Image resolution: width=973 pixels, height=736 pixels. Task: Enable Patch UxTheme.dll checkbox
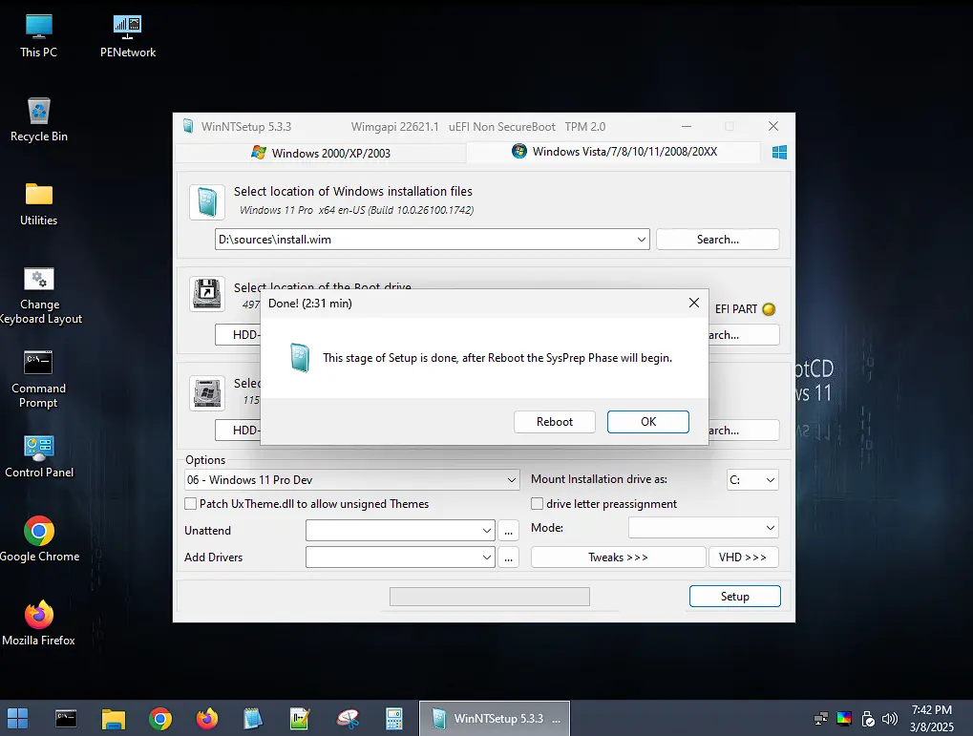[191, 504]
